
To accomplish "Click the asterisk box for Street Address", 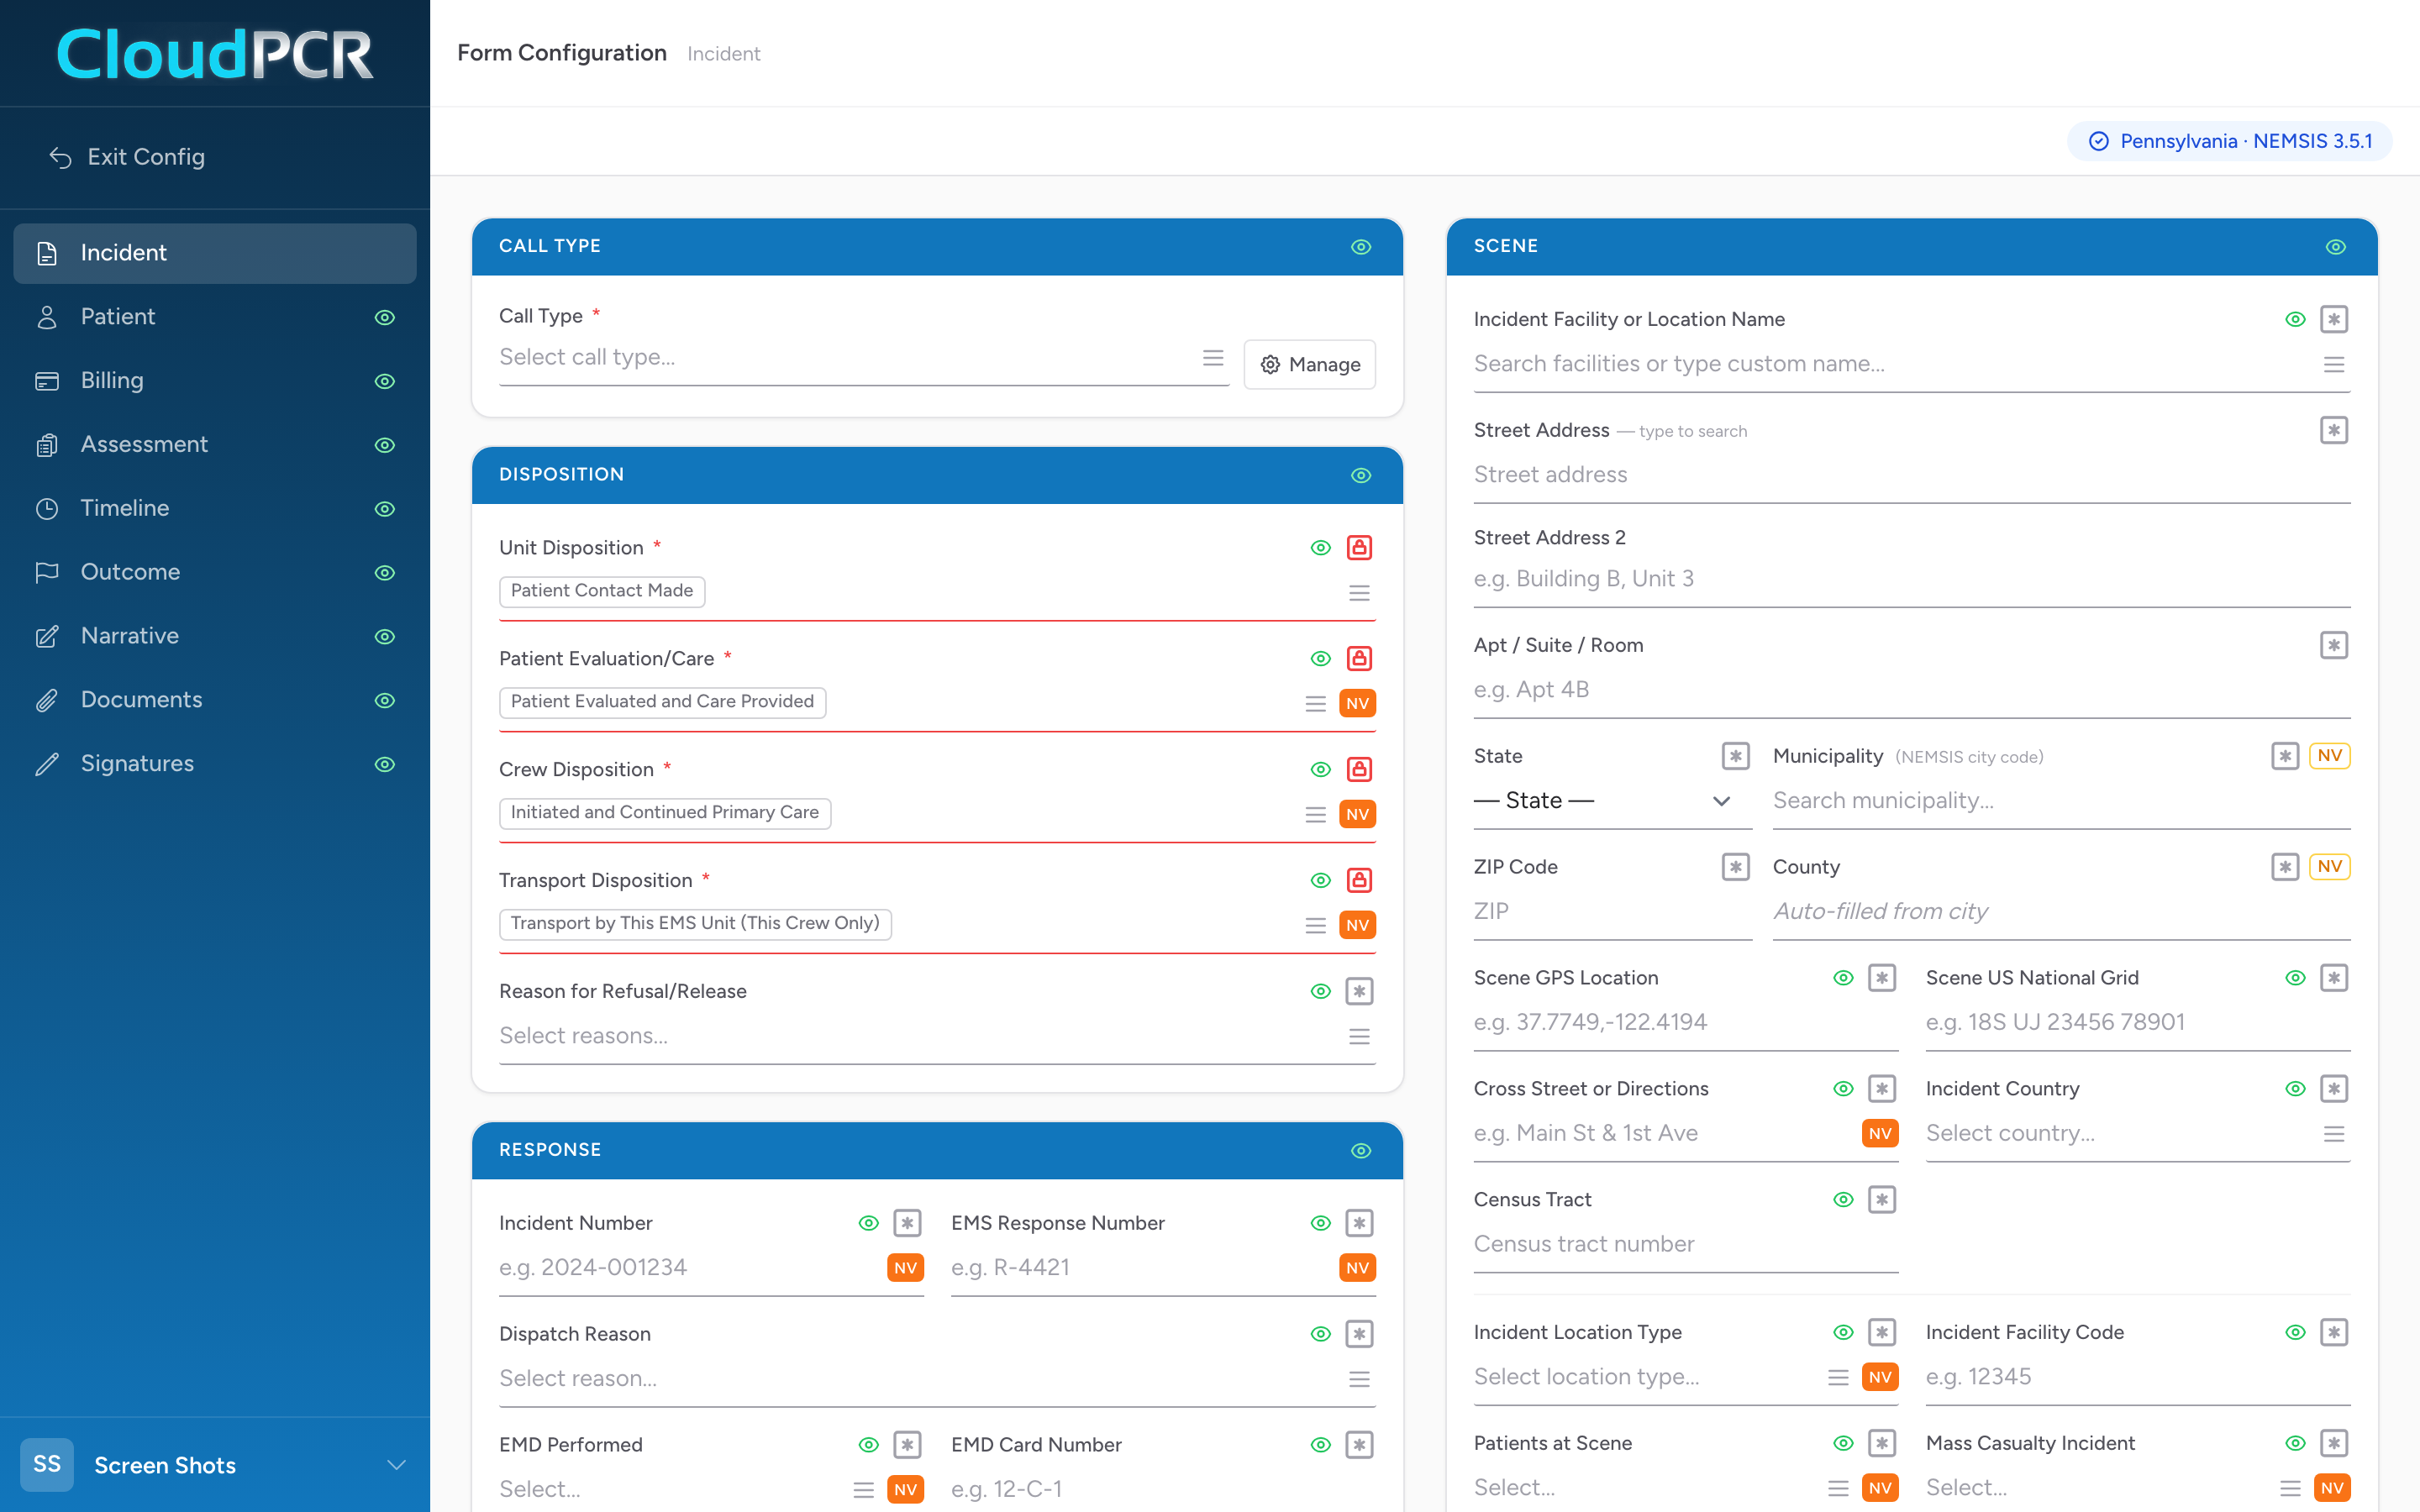I will 2334,430.
